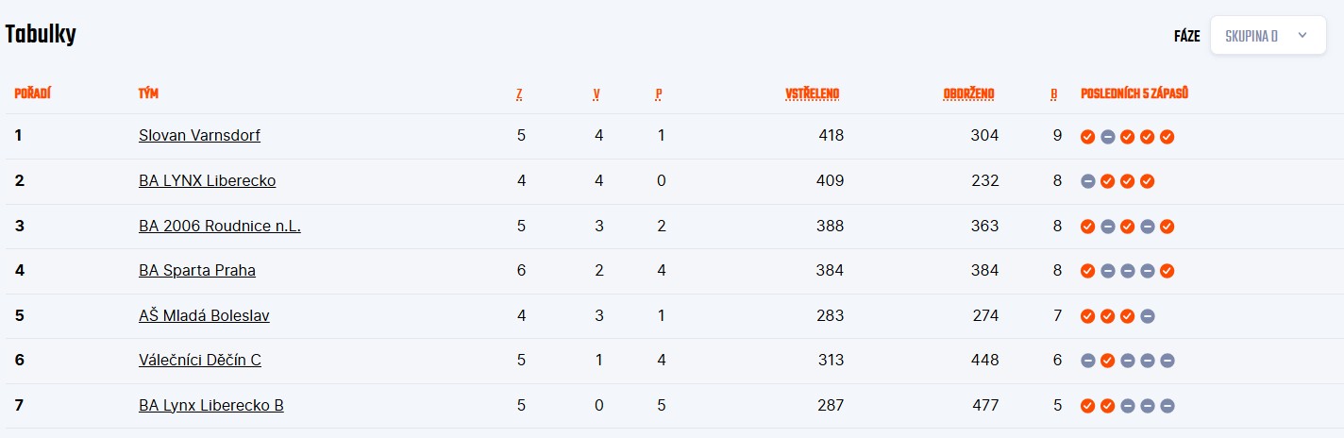Screen dimensions: 1344x438
Task: Click the chevron arrow in the Fáze selector
Action: [x=1302, y=36]
